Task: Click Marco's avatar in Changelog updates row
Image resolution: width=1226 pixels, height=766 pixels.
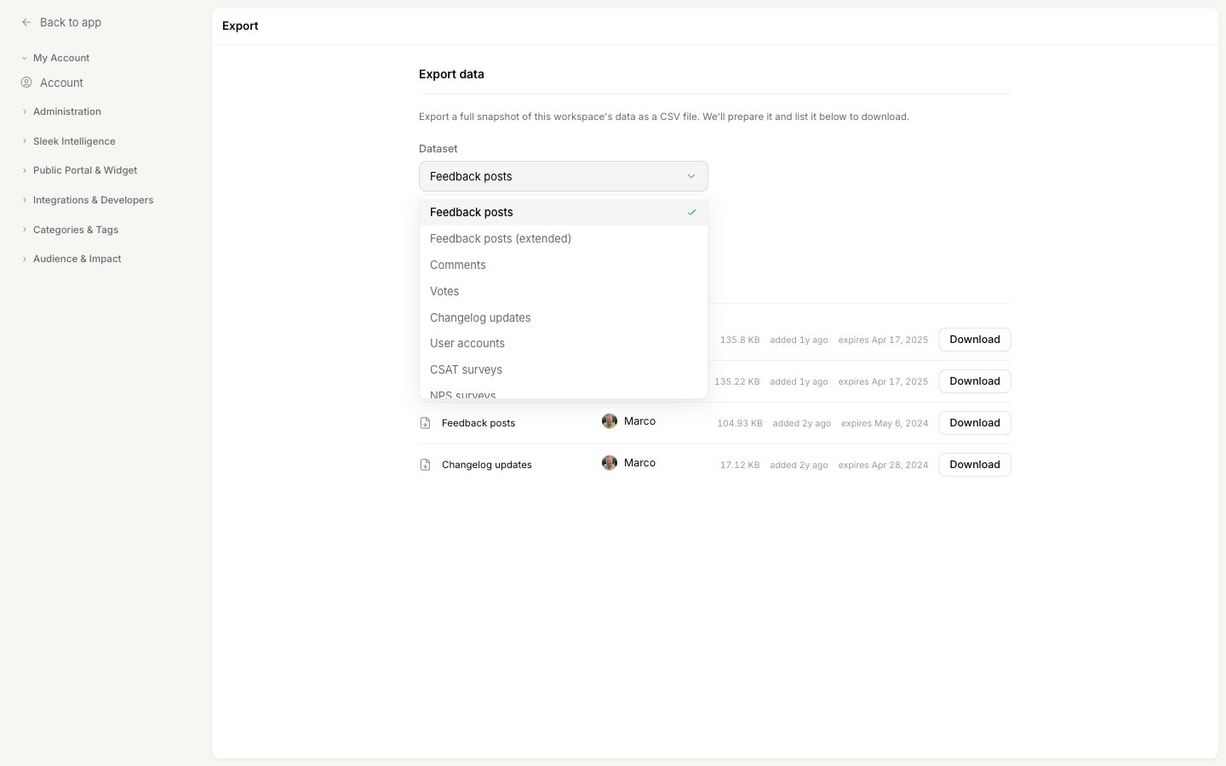Action: pyautogui.click(x=610, y=463)
